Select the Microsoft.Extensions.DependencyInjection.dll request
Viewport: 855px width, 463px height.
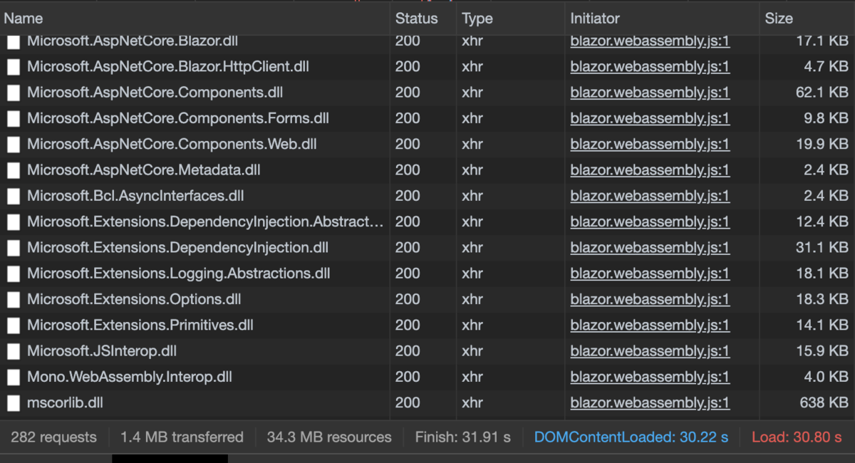177,248
